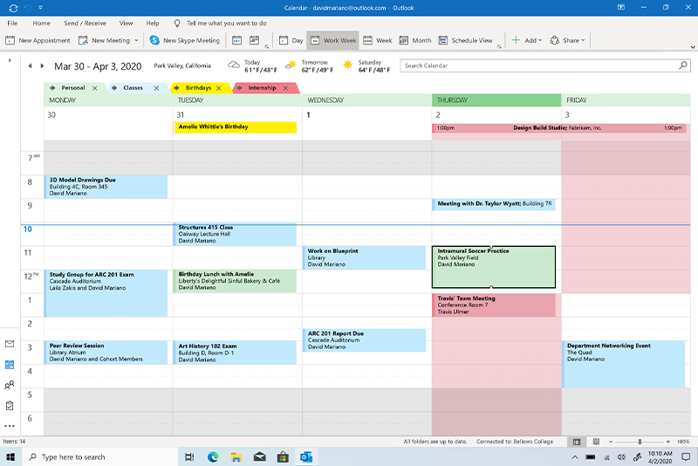
Task: Open the Add calendar dropdown
Action: (527, 40)
